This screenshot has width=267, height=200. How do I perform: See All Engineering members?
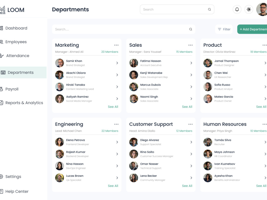[x=113, y=186]
